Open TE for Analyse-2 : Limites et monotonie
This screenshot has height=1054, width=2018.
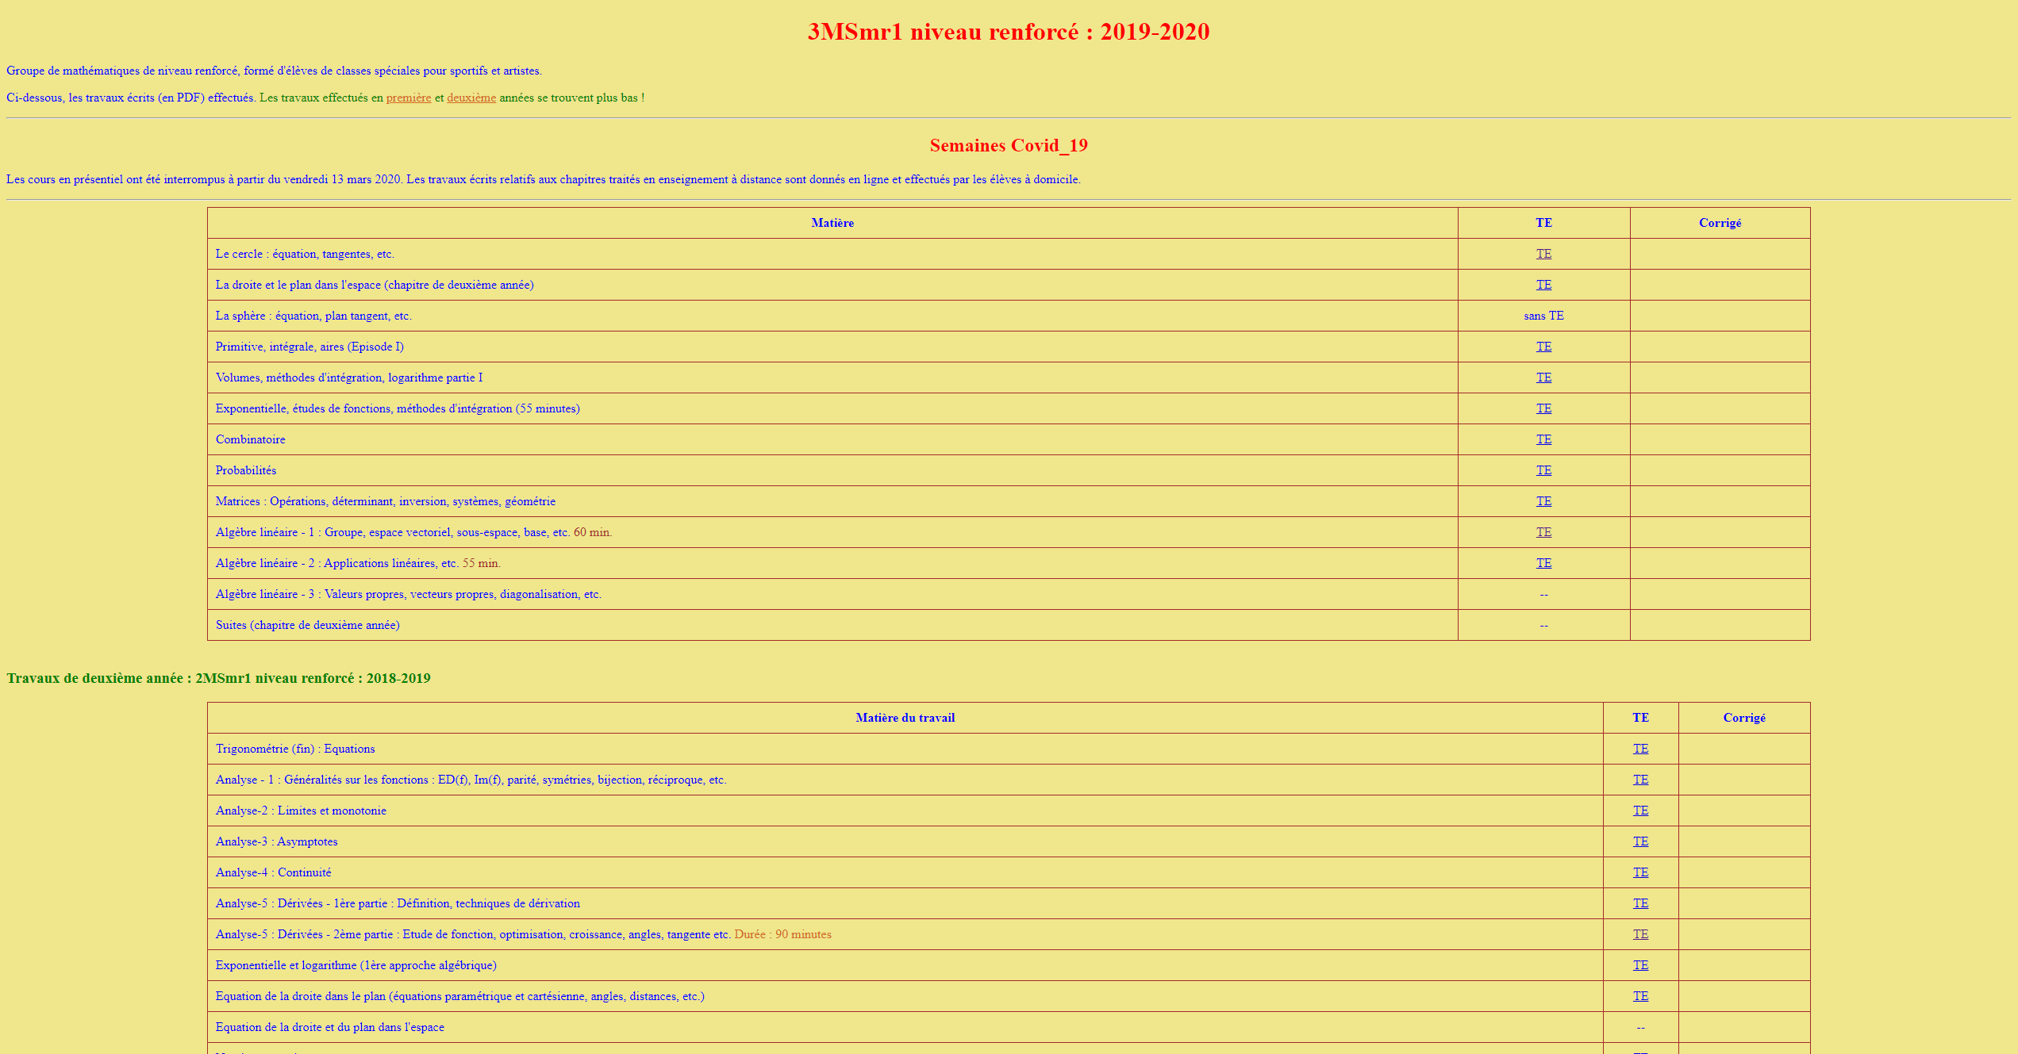1639,811
